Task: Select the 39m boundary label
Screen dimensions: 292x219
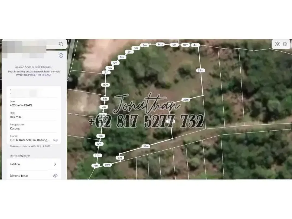Action: pos(146,146)
